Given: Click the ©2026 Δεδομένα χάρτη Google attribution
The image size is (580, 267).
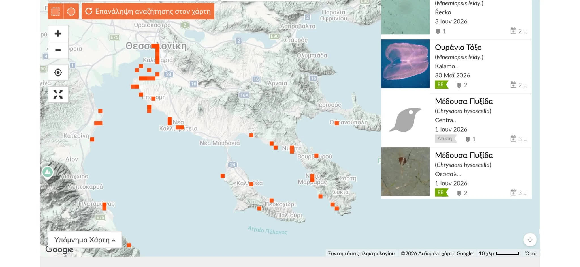Looking at the screenshot, I should 437,253.
